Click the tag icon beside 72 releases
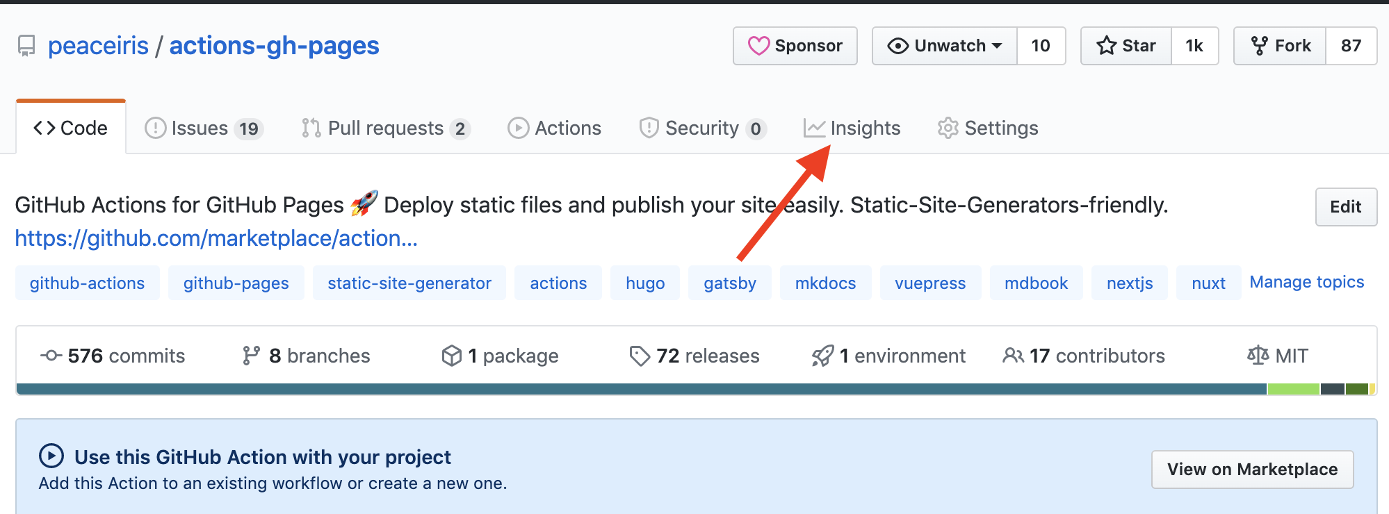Screen dimensions: 1389x514 coord(640,356)
